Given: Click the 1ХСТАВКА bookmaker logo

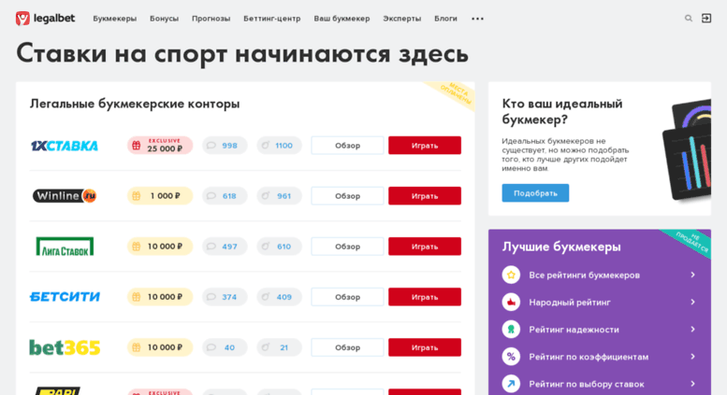Looking at the screenshot, I should pyautogui.click(x=65, y=146).
